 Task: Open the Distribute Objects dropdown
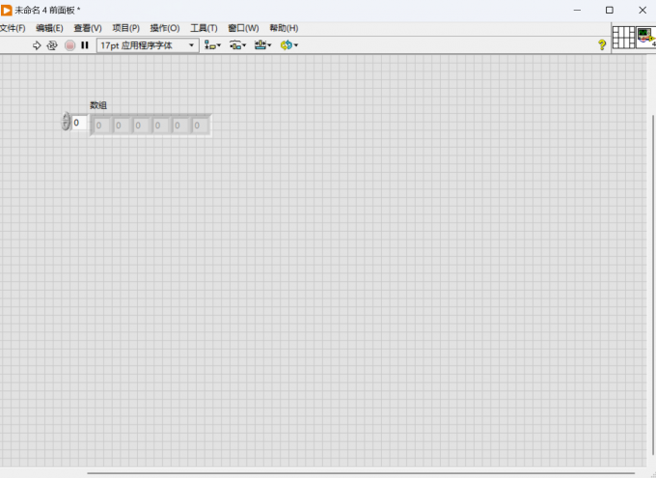pos(237,45)
